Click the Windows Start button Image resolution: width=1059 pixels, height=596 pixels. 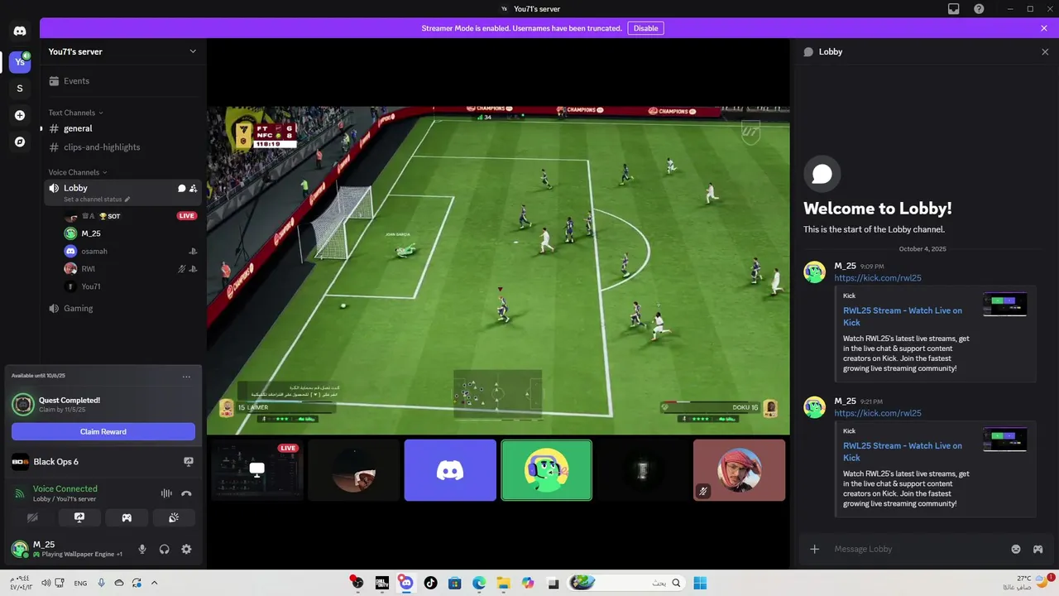pyautogui.click(x=700, y=583)
